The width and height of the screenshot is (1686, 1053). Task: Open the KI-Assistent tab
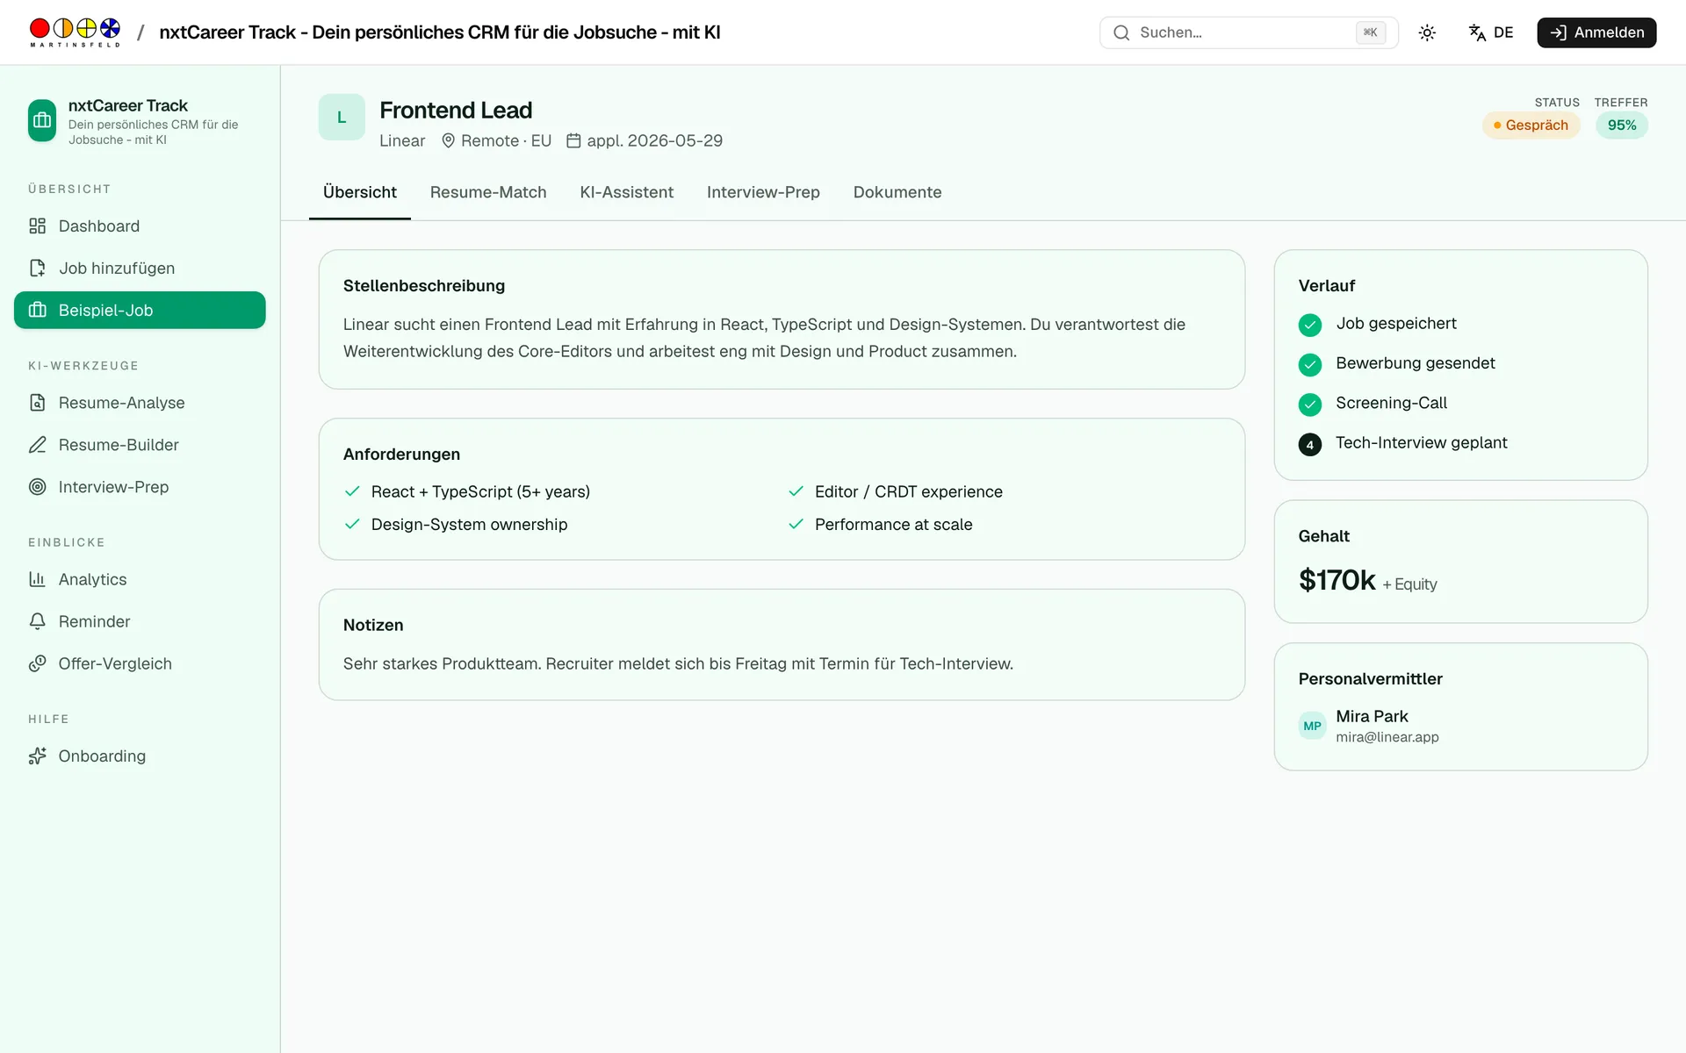[627, 192]
